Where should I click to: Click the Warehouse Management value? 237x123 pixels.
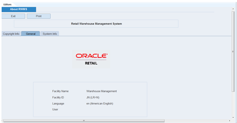pos(101,91)
